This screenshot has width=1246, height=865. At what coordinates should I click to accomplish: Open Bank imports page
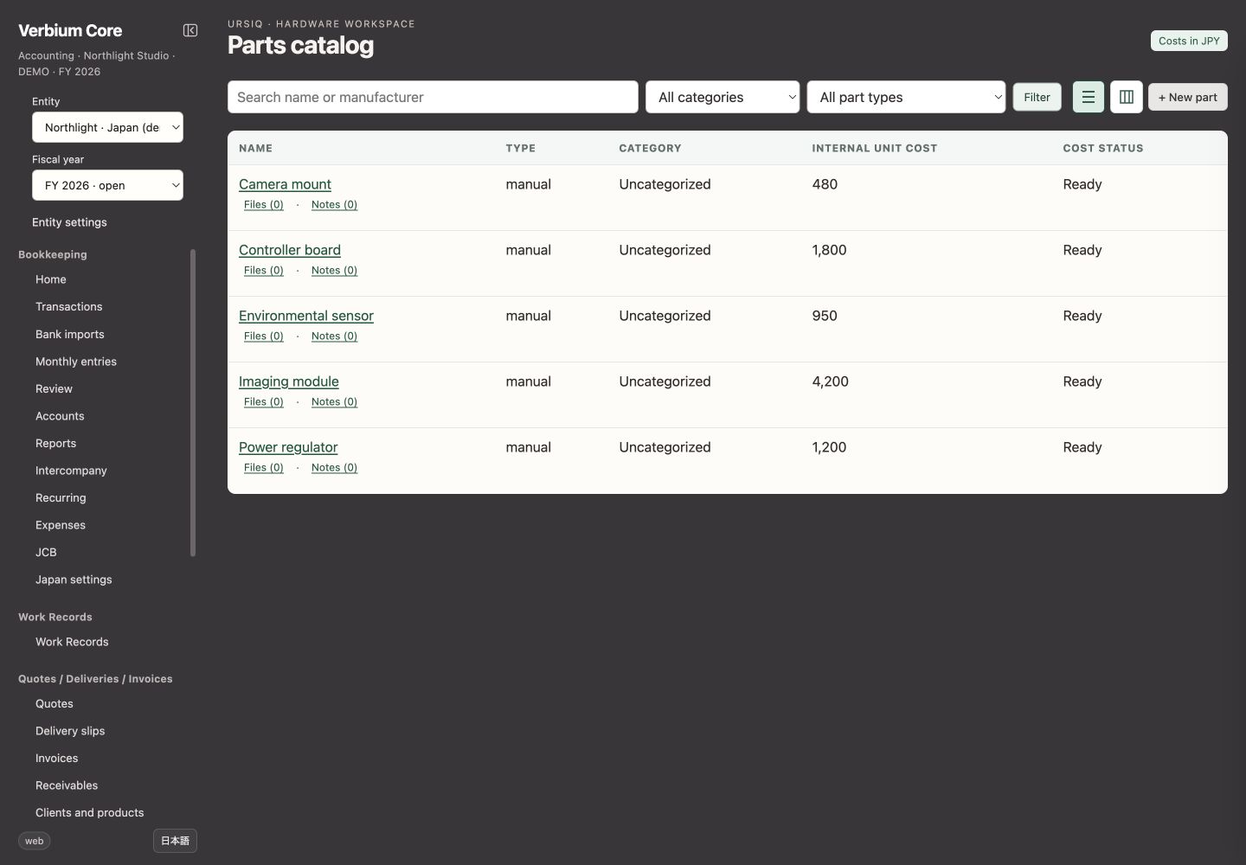click(70, 335)
